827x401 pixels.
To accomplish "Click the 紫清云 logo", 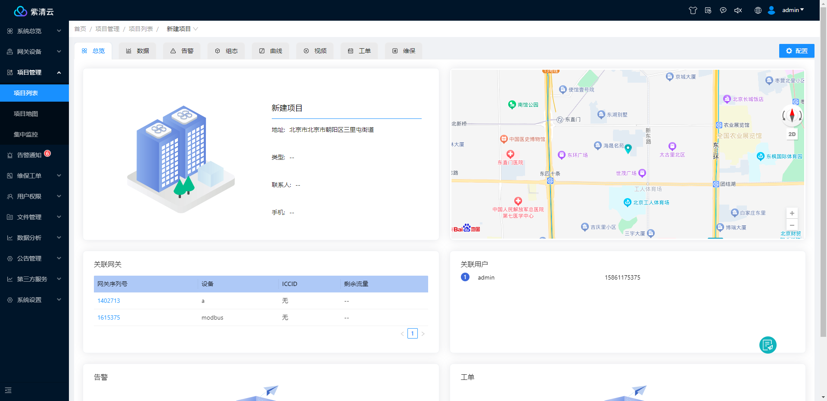I will coord(34,12).
